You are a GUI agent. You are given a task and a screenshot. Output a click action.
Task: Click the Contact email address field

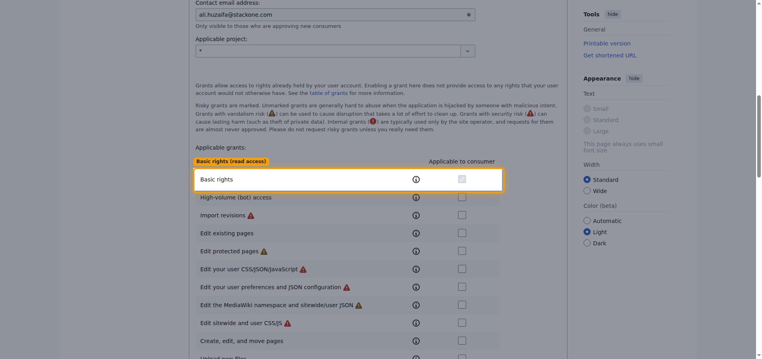[335, 15]
